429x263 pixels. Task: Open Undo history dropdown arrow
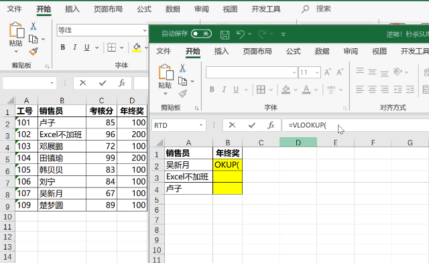coord(249,34)
